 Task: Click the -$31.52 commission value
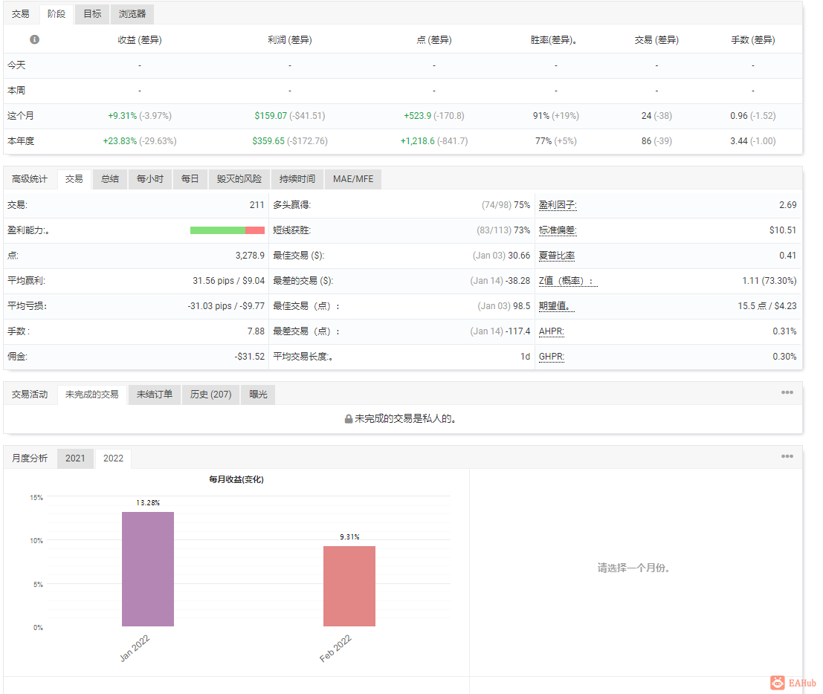coord(249,357)
